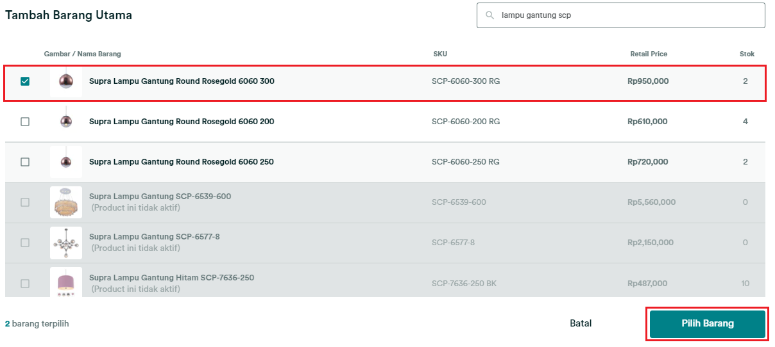775x347 pixels.
Task: Focus the search field containing lampu gantung scp
Action: click(x=620, y=15)
